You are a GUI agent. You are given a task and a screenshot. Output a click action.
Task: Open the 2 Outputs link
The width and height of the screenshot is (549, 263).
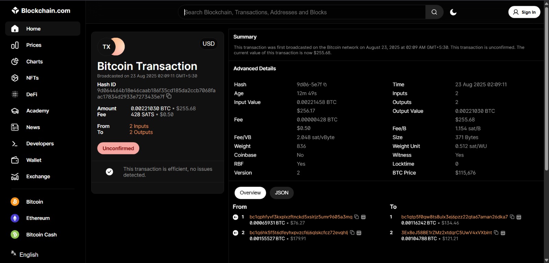[x=141, y=132]
